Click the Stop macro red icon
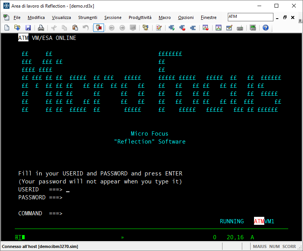Viewport: 303px width, 251px height. 182,28
